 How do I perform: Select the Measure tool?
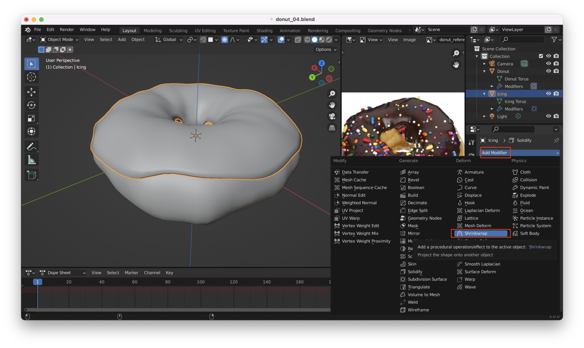coord(32,160)
